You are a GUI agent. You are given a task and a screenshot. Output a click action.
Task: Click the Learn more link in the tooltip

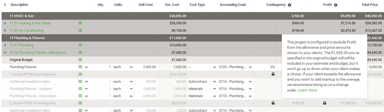click(307, 90)
